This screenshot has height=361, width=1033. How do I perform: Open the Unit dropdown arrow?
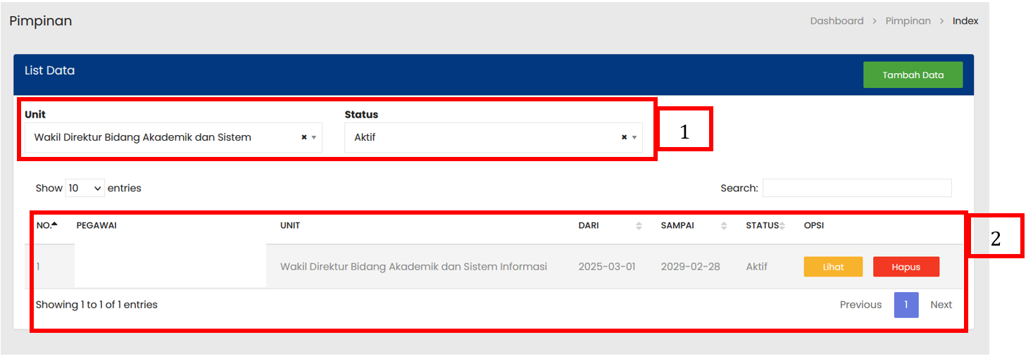coord(314,137)
